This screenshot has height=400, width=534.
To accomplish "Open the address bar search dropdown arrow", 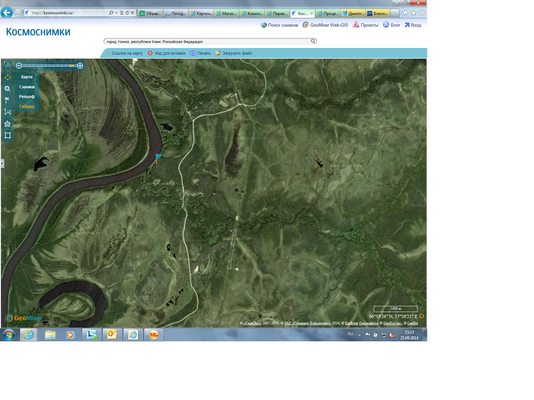I will [x=116, y=13].
